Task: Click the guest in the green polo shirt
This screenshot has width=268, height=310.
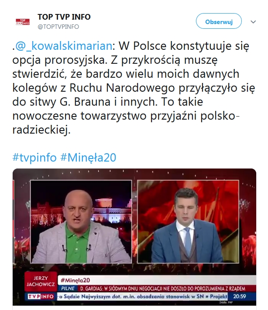Action: 79,227
